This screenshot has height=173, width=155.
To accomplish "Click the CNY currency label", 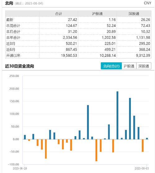I will pos(148,3).
